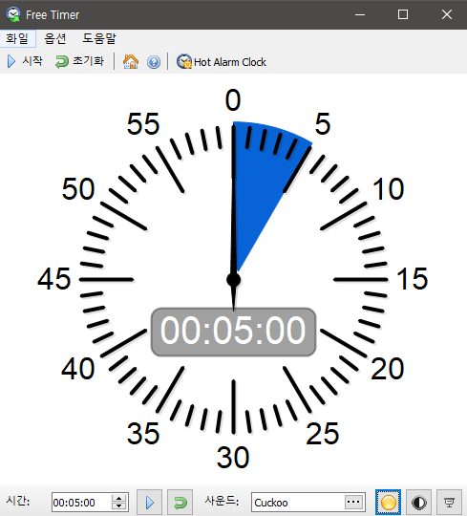Open the 화일 menu

[x=17, y=38]
